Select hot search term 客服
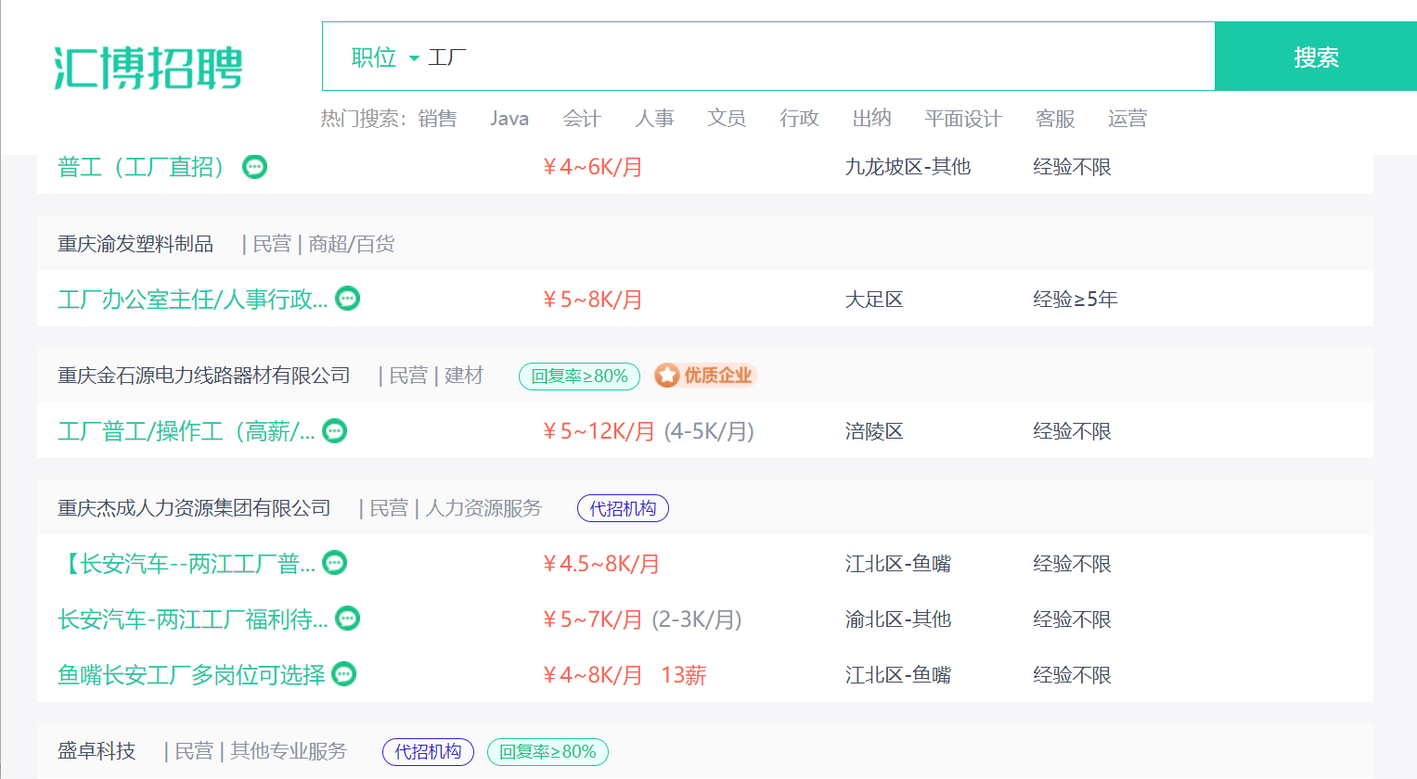Viewport: 1417px width, 779px height. click(x=1055, y=119)
